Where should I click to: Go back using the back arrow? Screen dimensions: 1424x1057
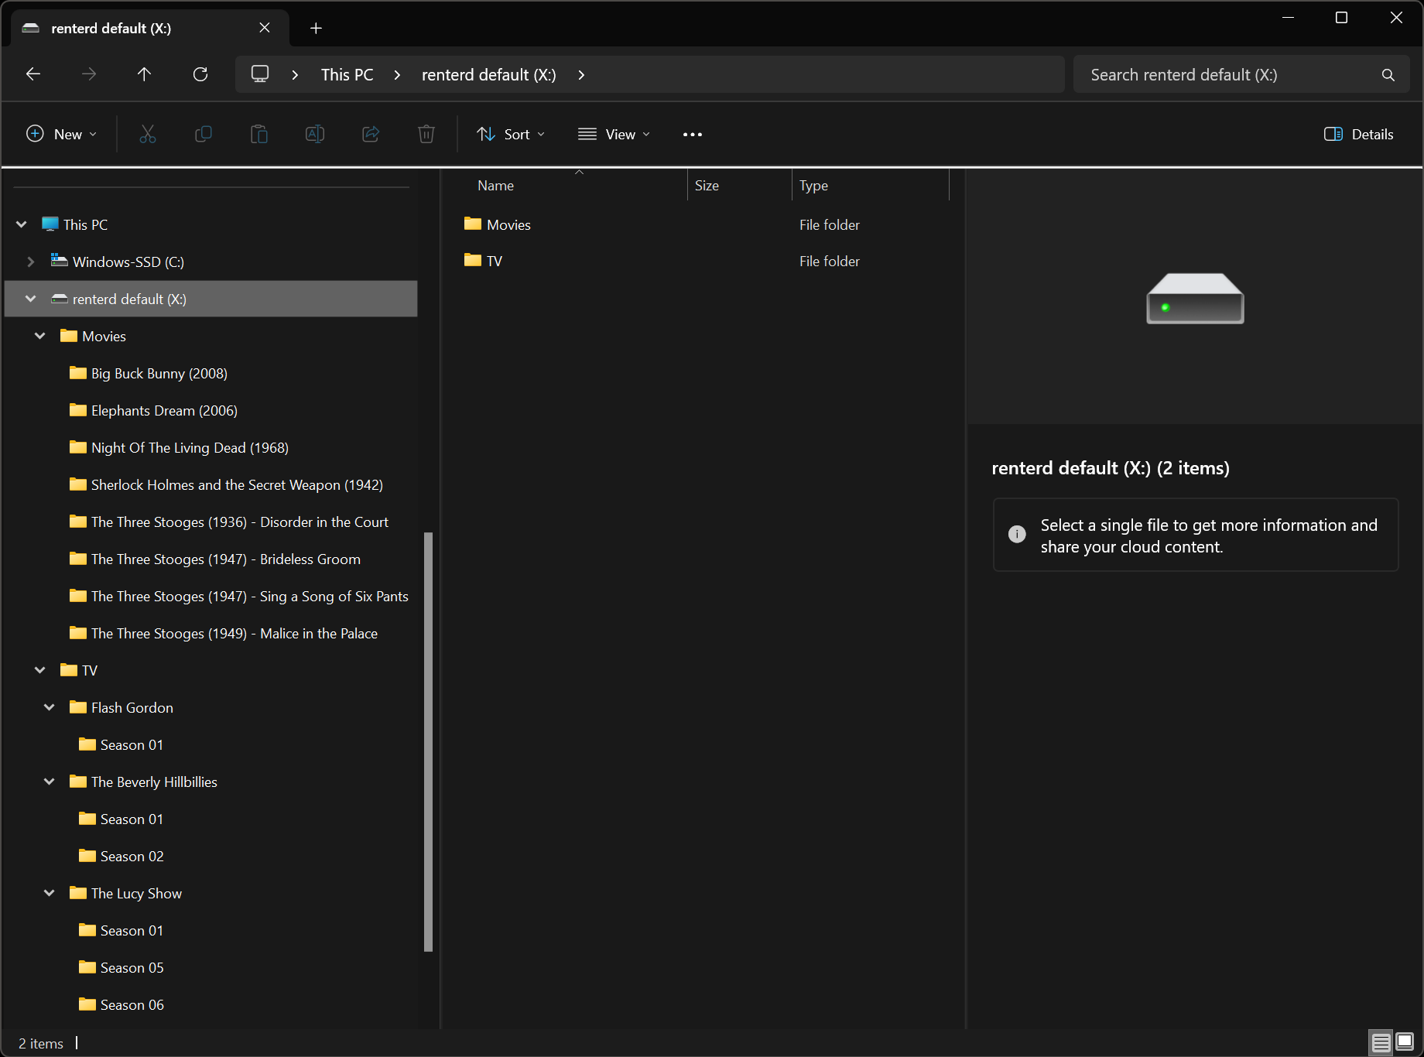[33, 74]
